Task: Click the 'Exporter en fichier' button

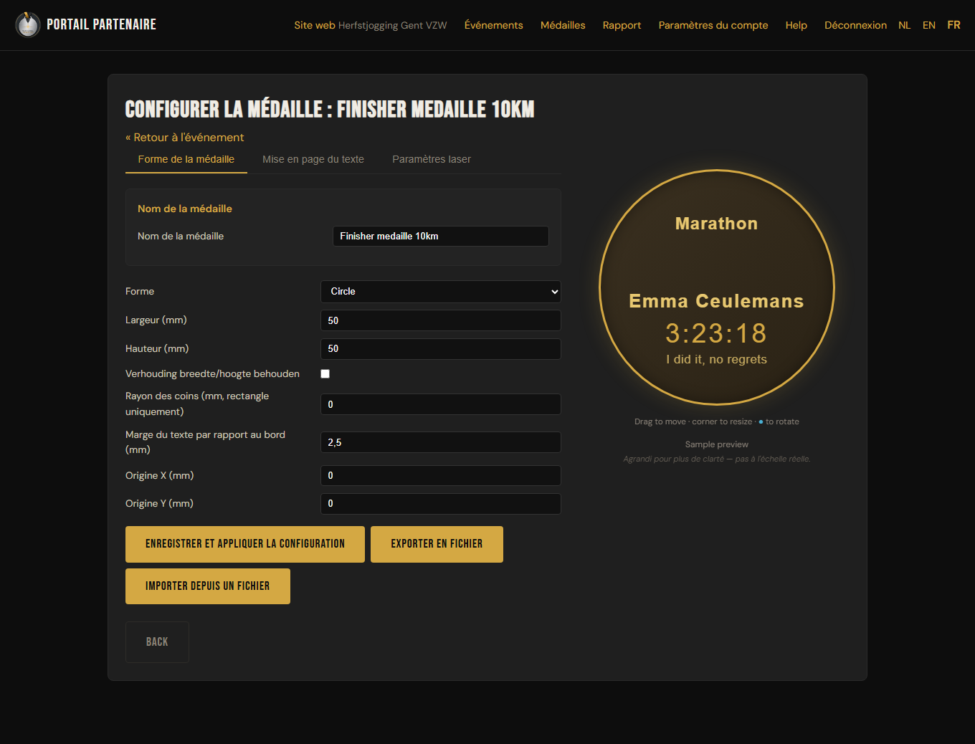Action: point(437,544)
